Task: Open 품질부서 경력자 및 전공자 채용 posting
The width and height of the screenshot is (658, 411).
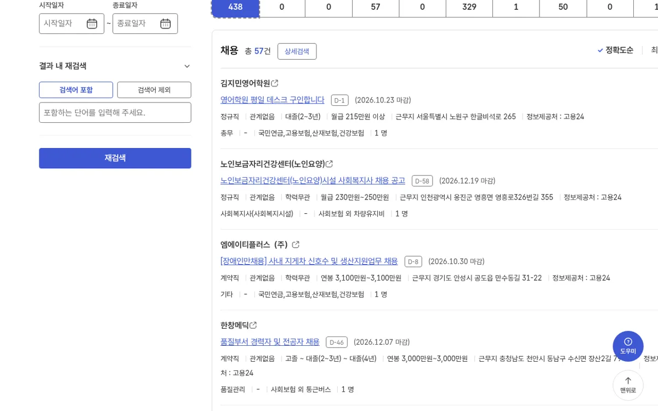Action: (x=270, y=341)
